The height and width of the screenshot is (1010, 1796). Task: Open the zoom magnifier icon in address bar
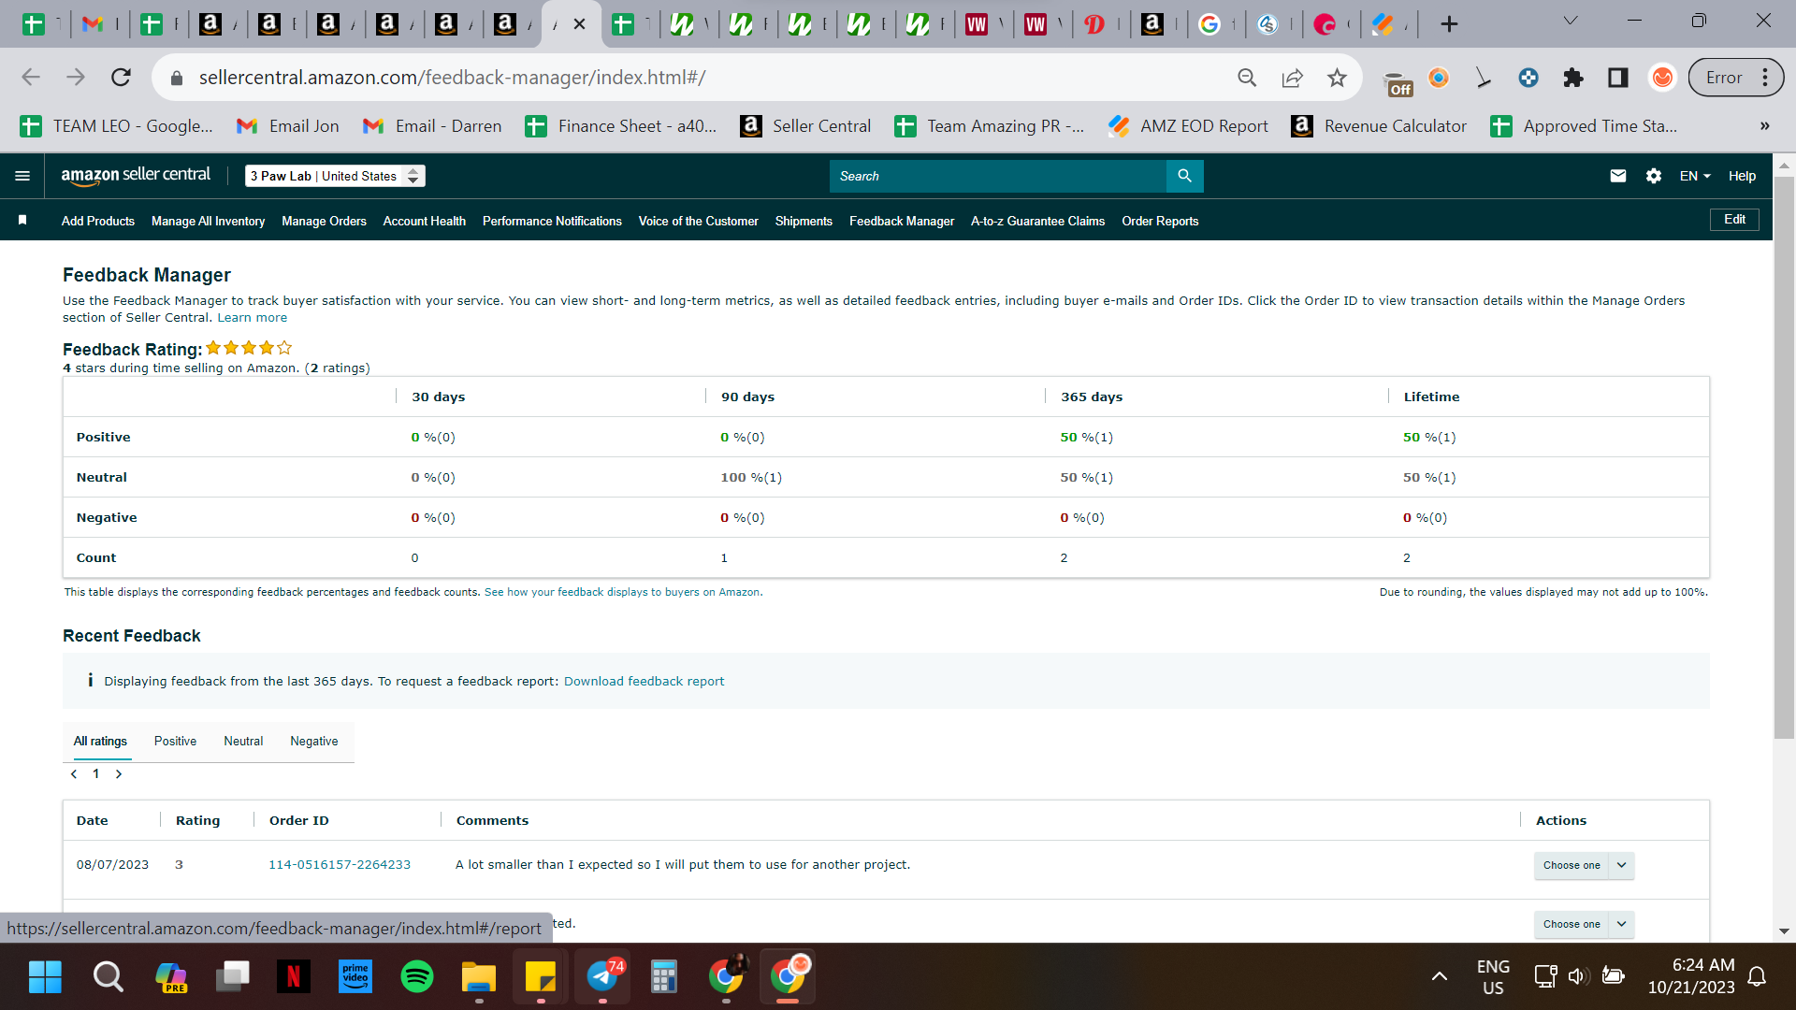point(1247,78)
